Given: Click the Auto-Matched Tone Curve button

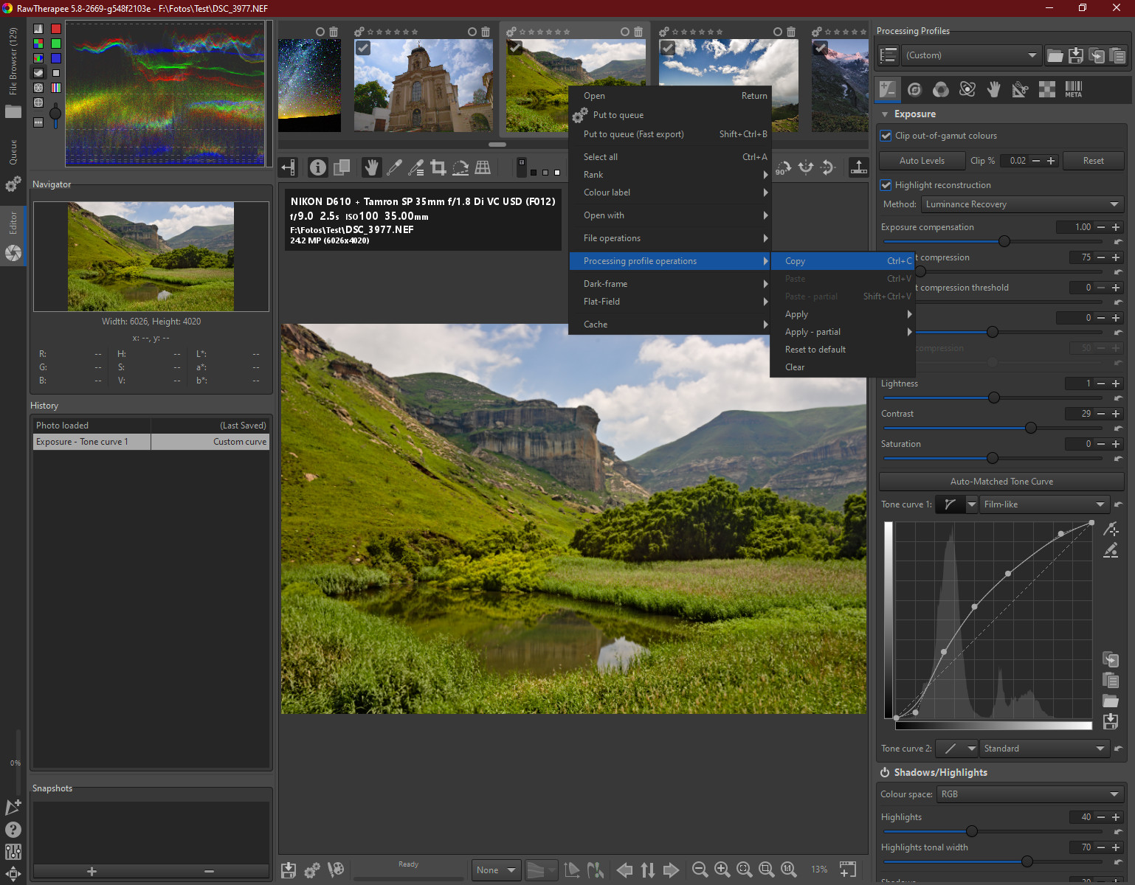Looking at the screenshot, I should [x=1001, y=482].
